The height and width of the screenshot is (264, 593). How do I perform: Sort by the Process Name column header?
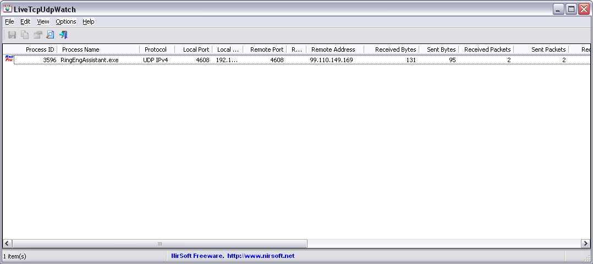click(81, 50)
